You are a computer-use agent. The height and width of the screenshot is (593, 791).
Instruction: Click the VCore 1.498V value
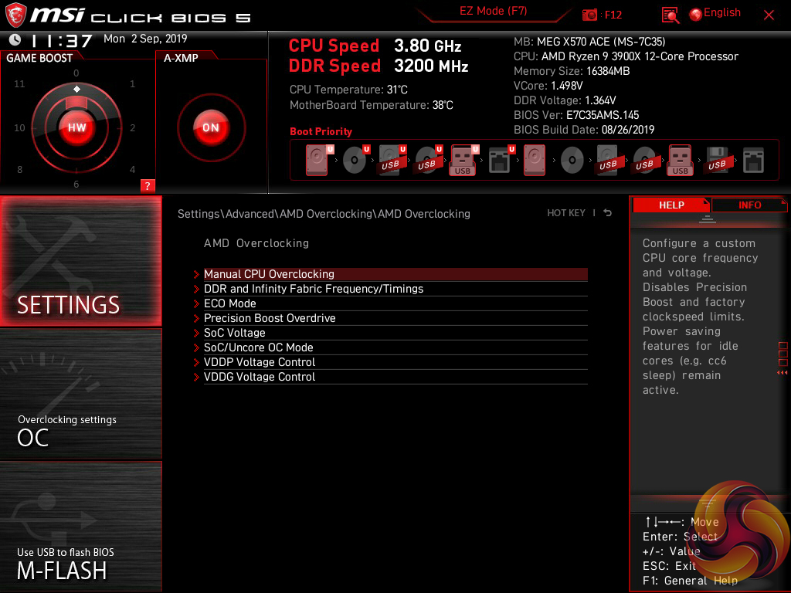[548, 86]
